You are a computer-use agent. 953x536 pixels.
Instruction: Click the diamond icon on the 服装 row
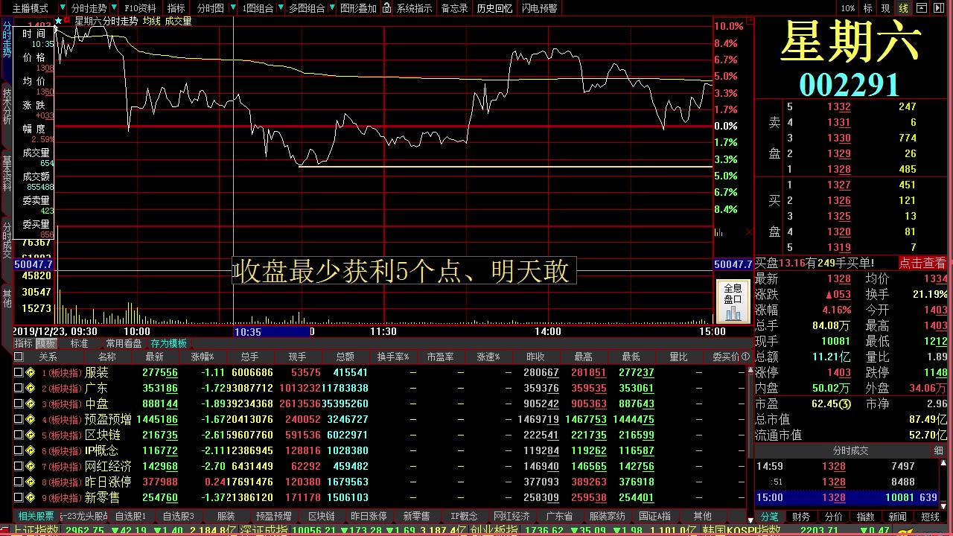point(31,372)
